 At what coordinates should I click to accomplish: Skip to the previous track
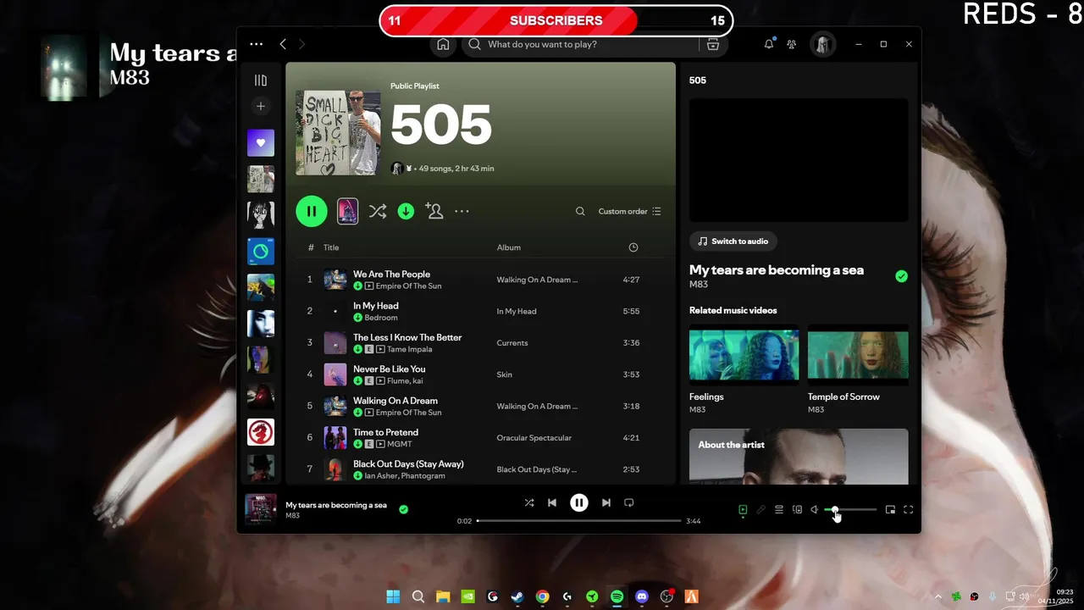click(x=552, y=502)
